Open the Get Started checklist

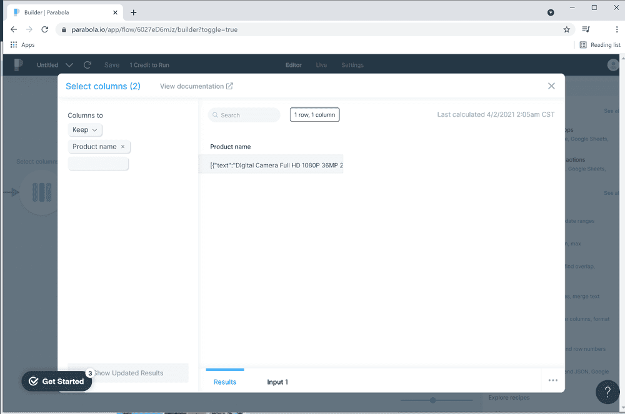click(x=57, y=382)
